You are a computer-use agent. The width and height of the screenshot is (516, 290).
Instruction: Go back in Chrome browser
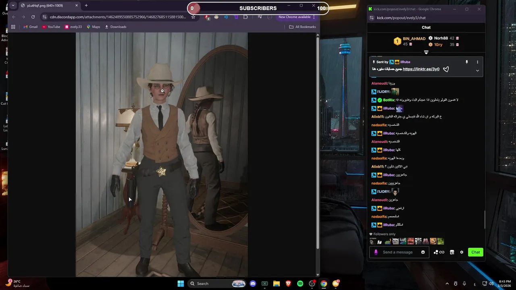click(x=14, y=17)
